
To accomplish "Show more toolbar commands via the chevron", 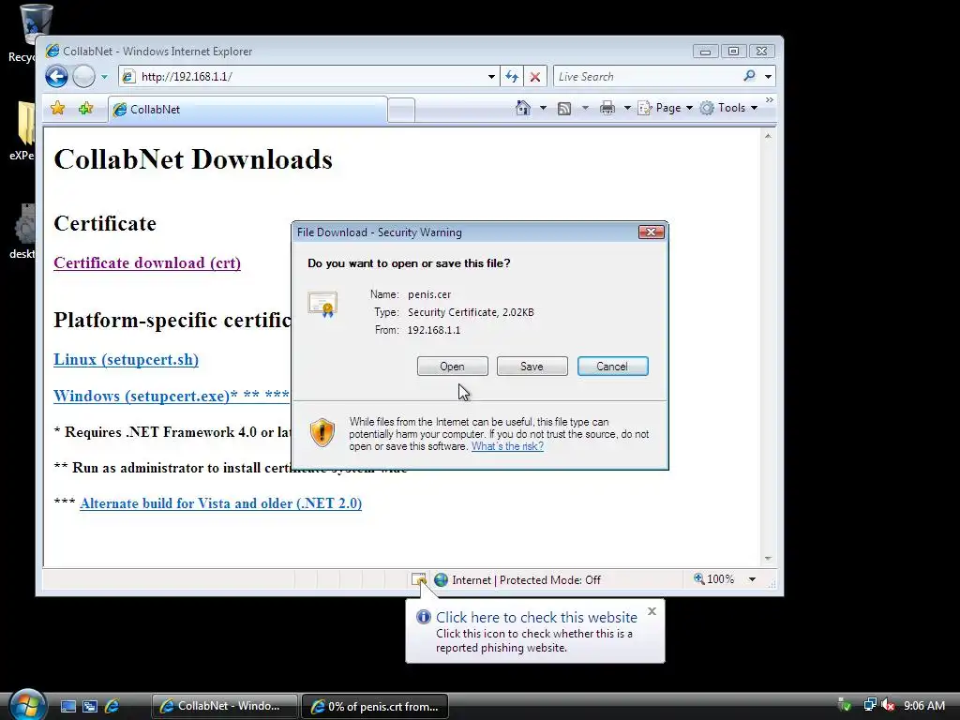I will pyautogui.click(x=769, y=99).
